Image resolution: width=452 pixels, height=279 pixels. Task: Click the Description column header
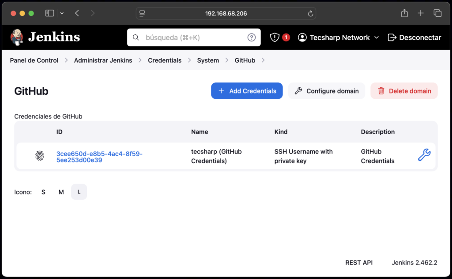(378, 132)
